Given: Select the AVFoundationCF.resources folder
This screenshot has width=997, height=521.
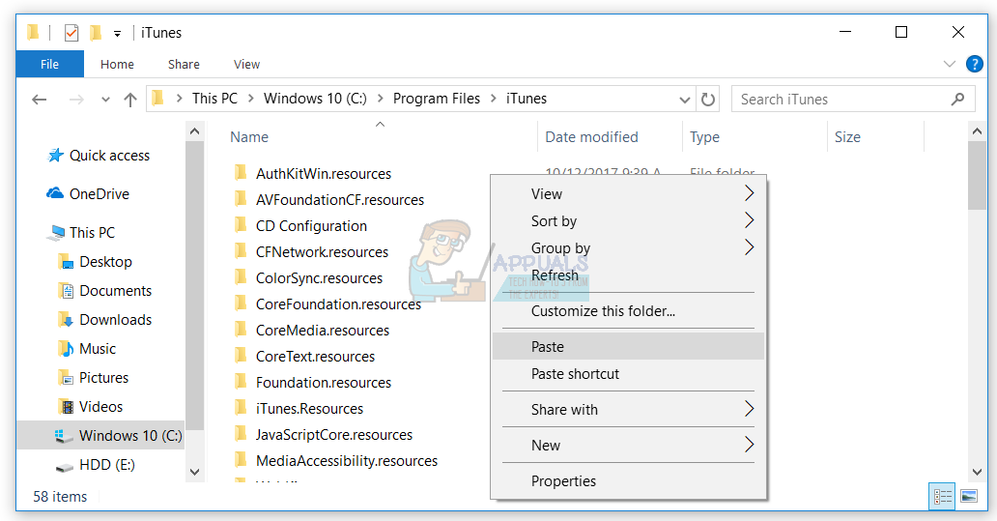Looking at the screenshot, I should [328, 200].
